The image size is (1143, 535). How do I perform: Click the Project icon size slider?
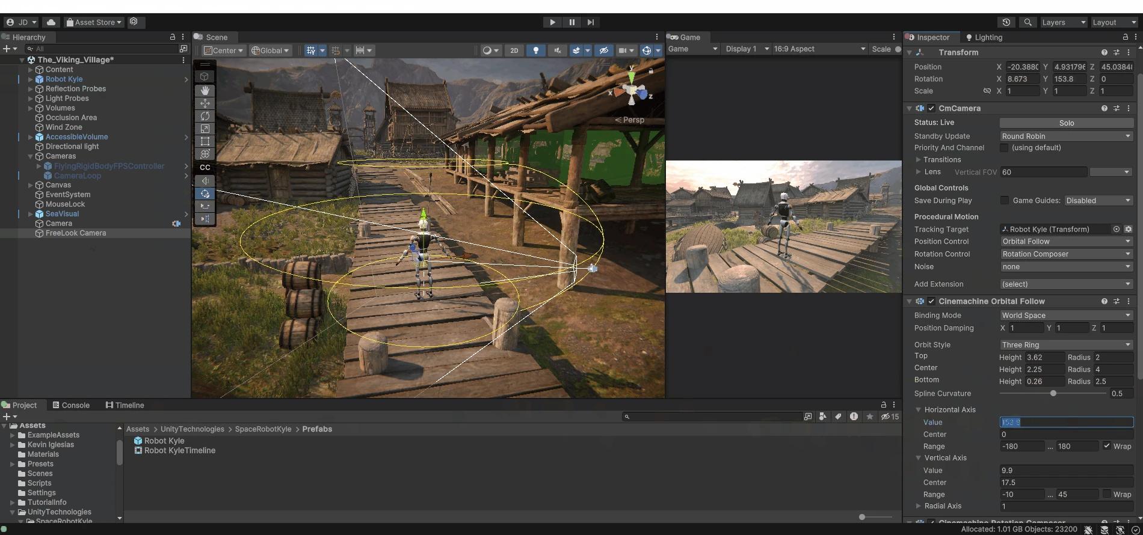click(x=876, y=517)
